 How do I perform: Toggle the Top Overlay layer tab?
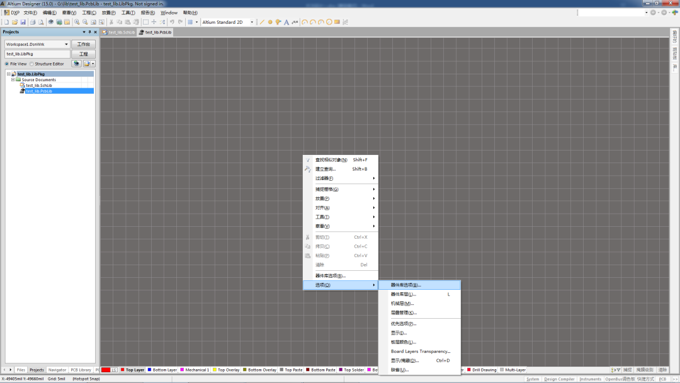tap(226, 370)
